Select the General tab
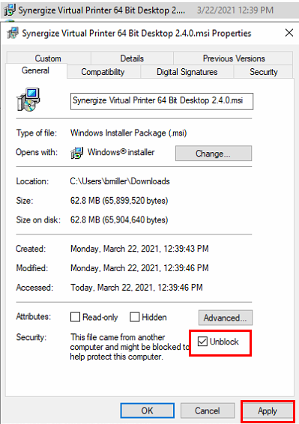This screenshot has width=299, height=424. (35, 70)
